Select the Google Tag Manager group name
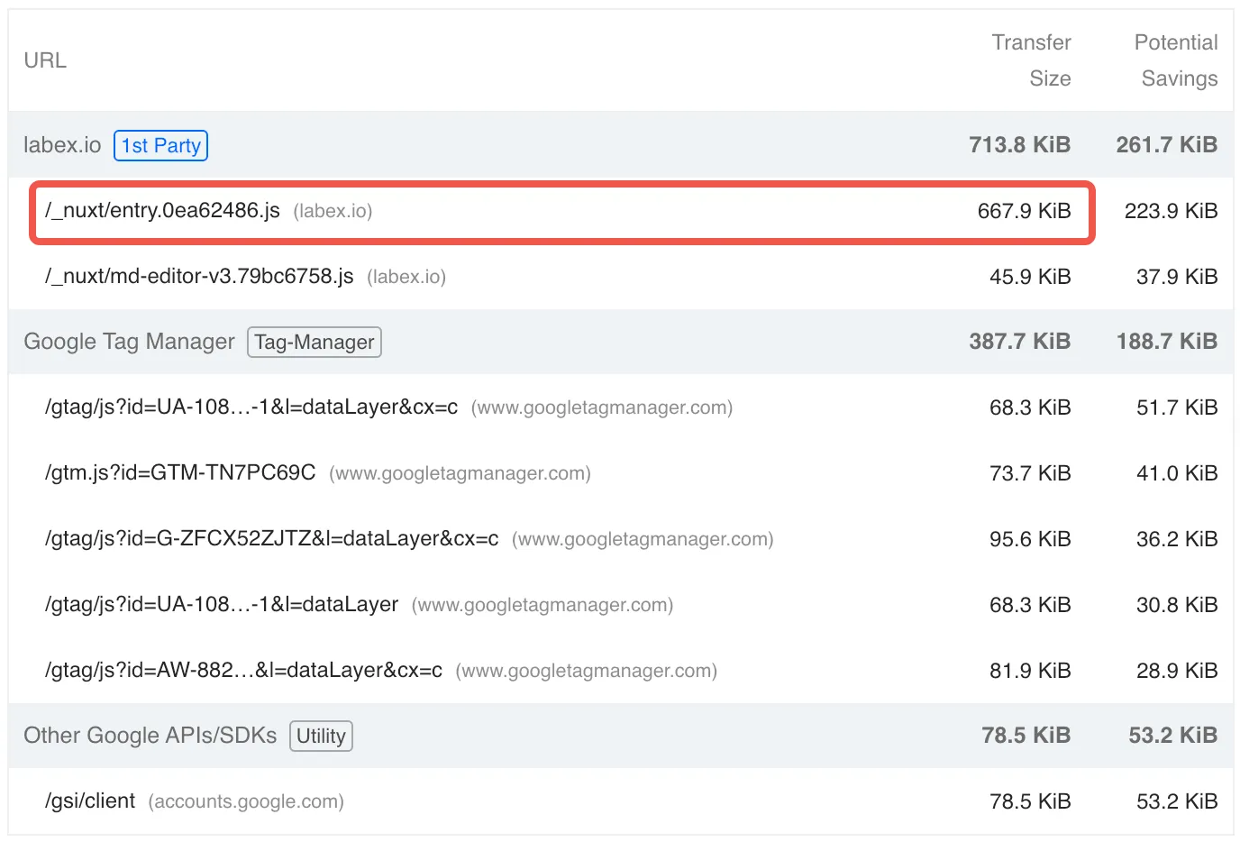 (129, 342)
